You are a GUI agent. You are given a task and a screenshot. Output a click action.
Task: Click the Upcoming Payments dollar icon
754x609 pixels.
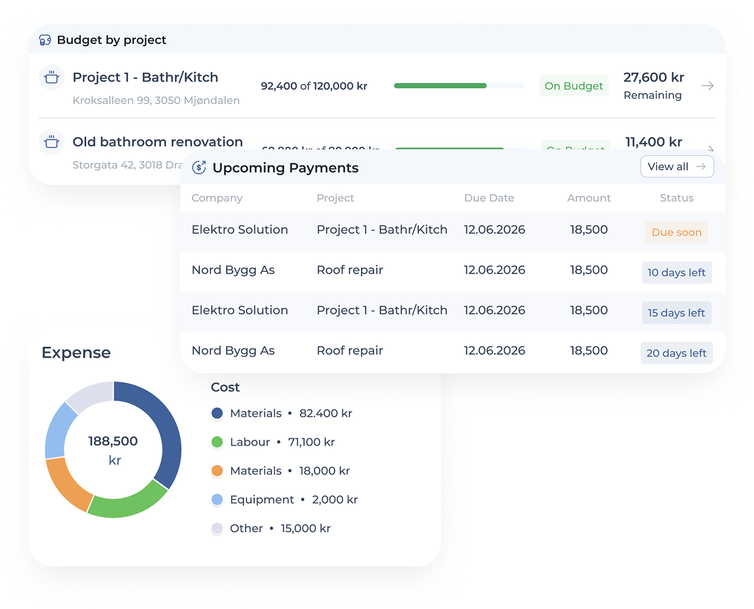[x=199, y=168]
